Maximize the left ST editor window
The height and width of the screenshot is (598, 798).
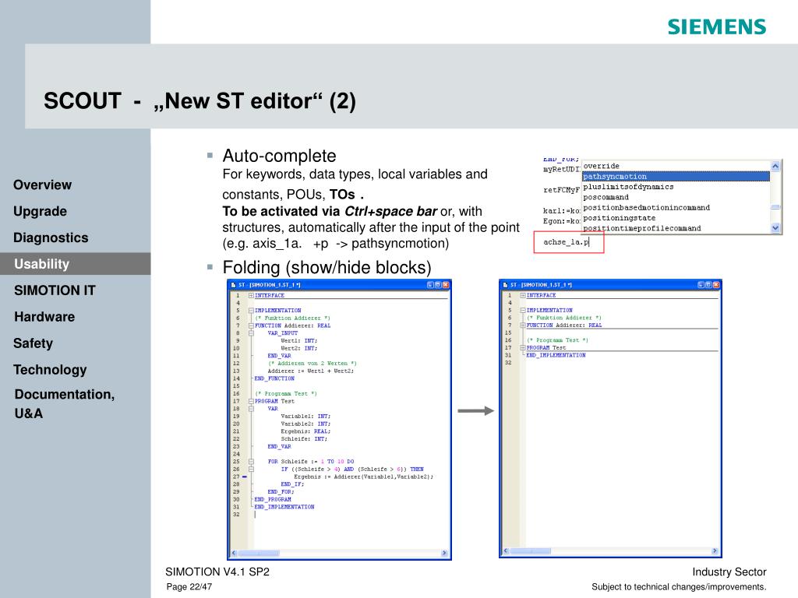coord(438,285)
